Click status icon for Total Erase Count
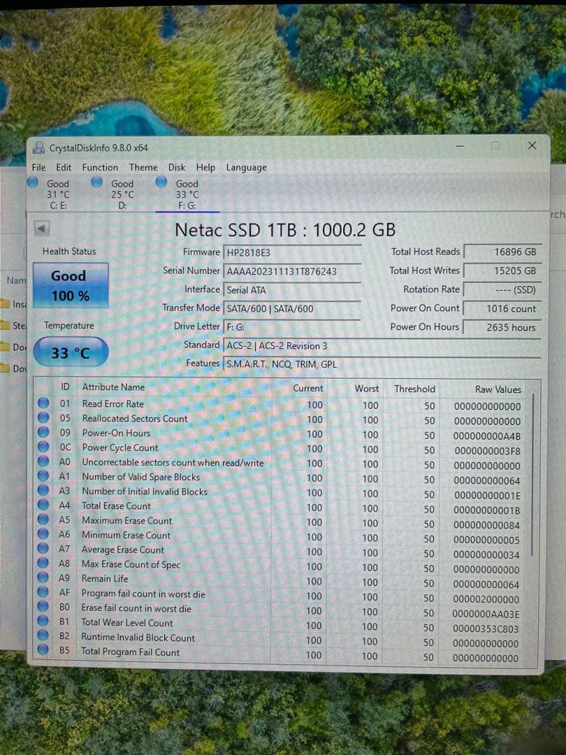The image size is (566, 755). click(43, 504)
